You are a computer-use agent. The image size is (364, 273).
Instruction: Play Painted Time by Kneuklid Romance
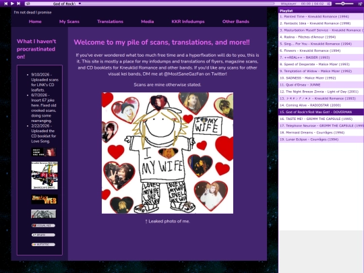(x=321, y=16)
